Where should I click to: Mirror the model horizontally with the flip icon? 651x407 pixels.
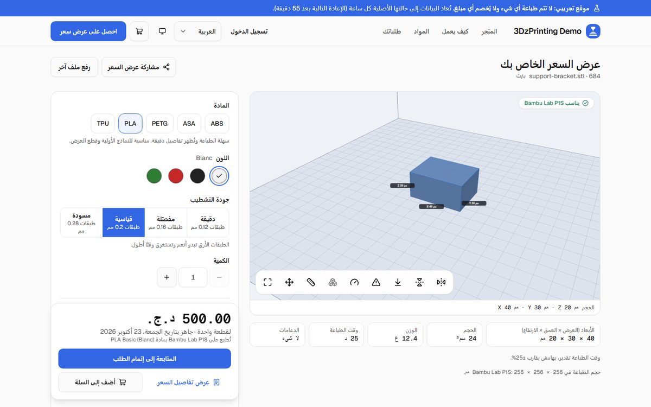pos(441,282)
